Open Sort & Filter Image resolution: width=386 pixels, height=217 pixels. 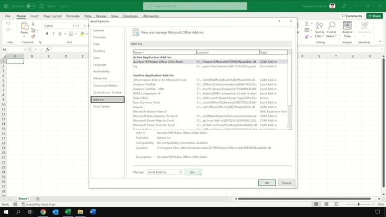pos(320,30)
